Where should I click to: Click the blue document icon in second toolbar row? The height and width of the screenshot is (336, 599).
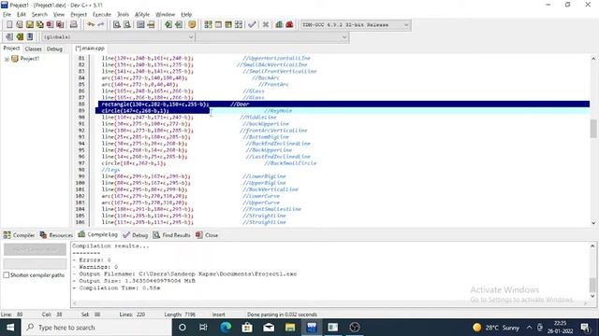30,37
